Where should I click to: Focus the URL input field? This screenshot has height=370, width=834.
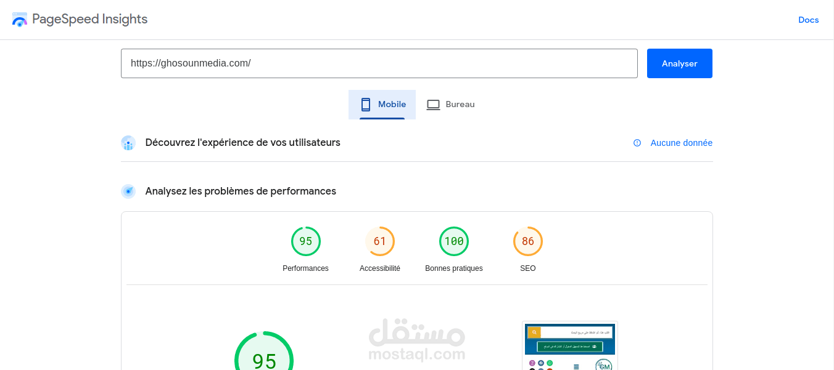[379, 63]
